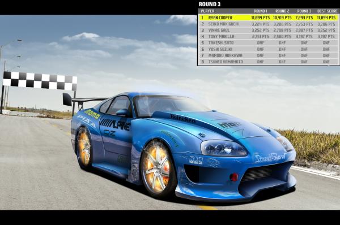Click Tony Manilla's player entry
The image size is (340, 225).
(x=221, y=37)
